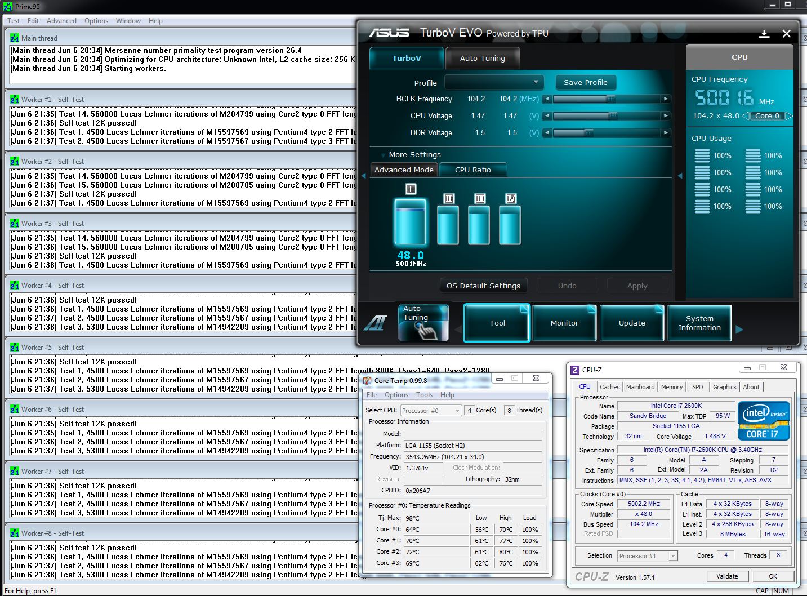Viewport: 807px width, 596px height.
Task: Select core I bar in CPU Ratio
Action: coord(411,222)
